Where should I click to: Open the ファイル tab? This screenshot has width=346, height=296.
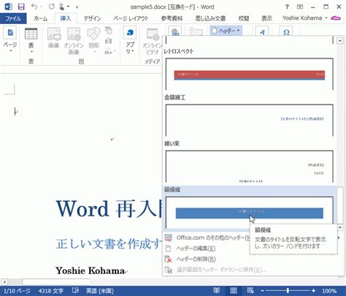[x=13, y=18]
